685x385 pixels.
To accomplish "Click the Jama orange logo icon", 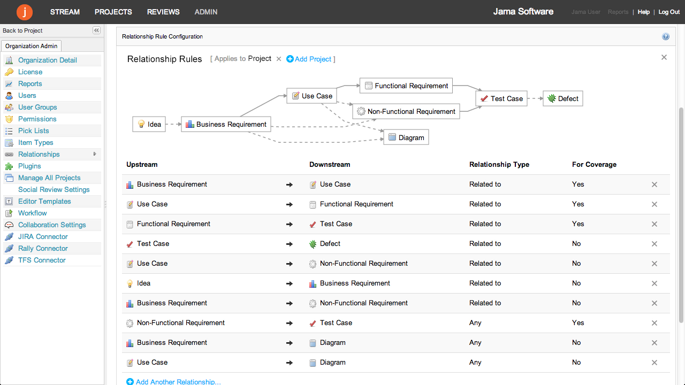I will pos(25,12).
